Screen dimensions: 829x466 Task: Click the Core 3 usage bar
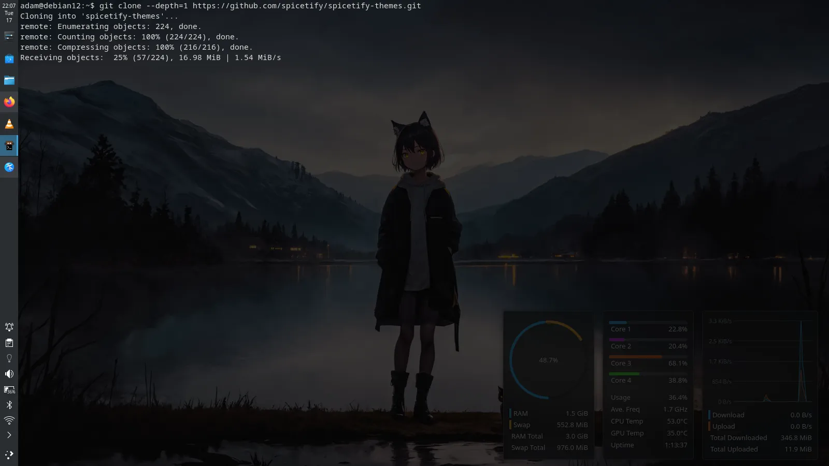coord(648,356)
